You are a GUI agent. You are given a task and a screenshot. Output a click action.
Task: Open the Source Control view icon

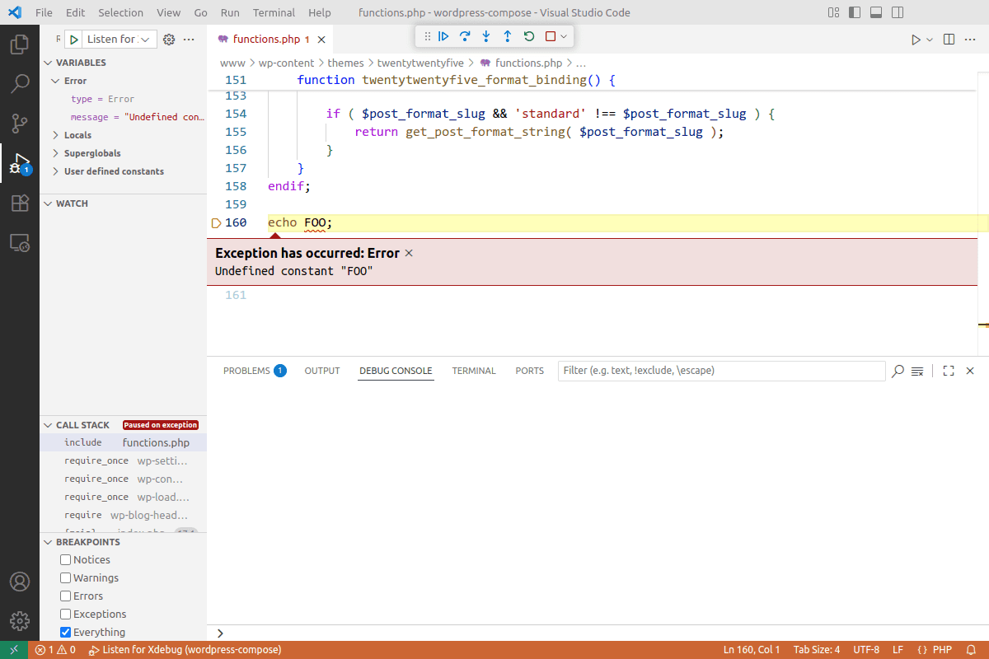pyautogui.click(x=20, y=123)
